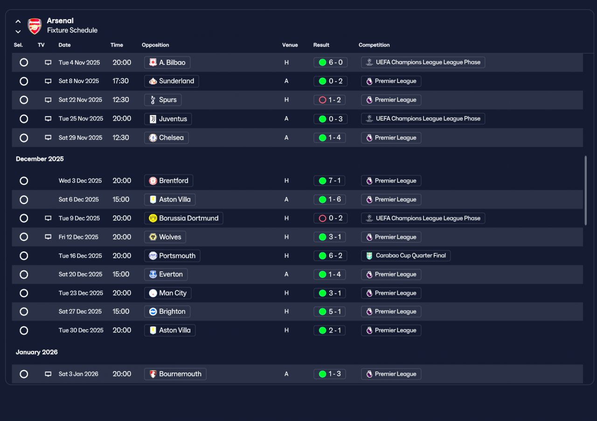Click TV icon on the Borussia Dortmund row

point(48,218)
